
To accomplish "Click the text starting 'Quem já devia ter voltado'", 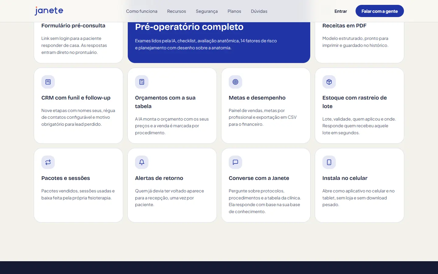I will click(x=169, y=198).
